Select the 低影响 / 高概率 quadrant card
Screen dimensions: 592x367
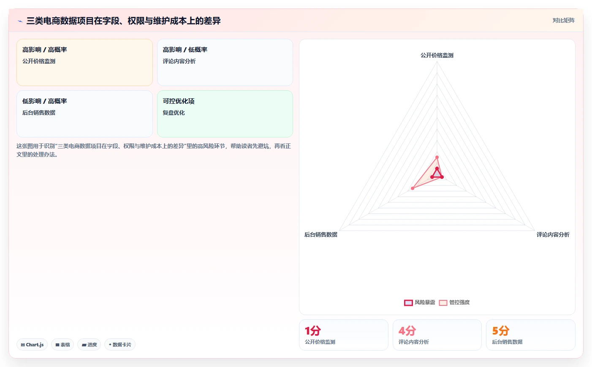pos(84,114)
